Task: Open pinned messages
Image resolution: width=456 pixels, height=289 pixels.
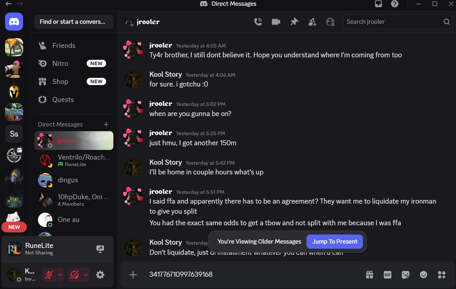Action: pos(294,22)
